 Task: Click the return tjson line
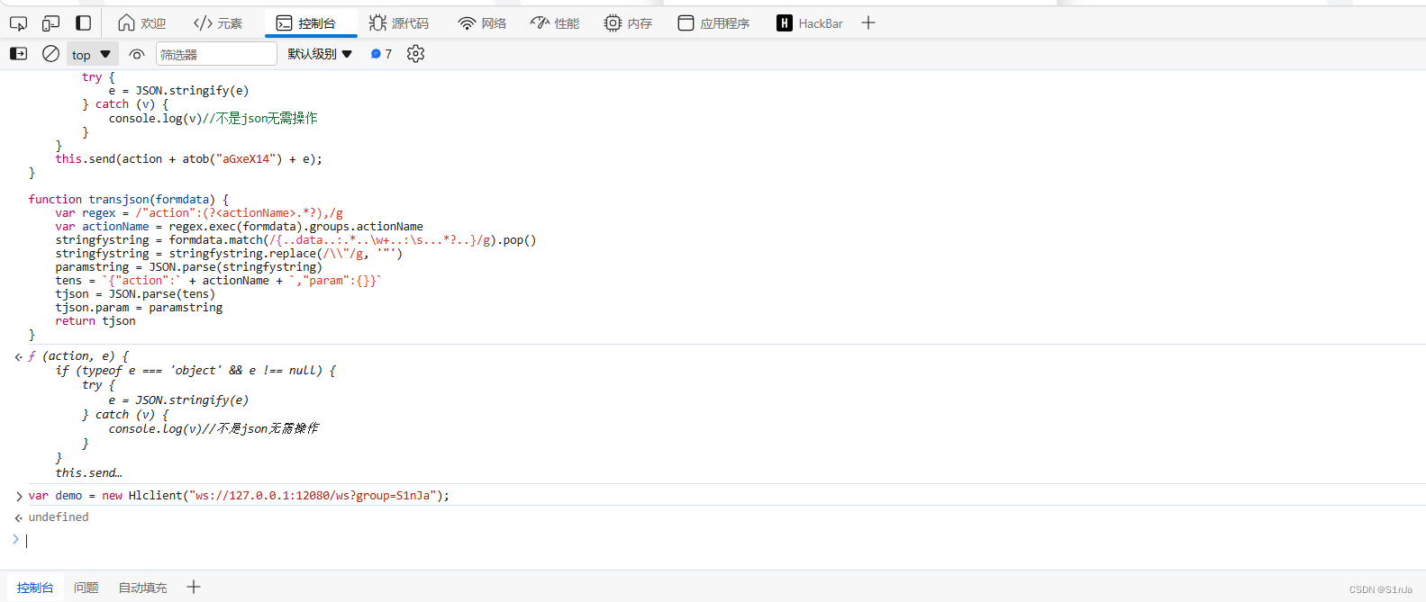[x=95, y=321]
